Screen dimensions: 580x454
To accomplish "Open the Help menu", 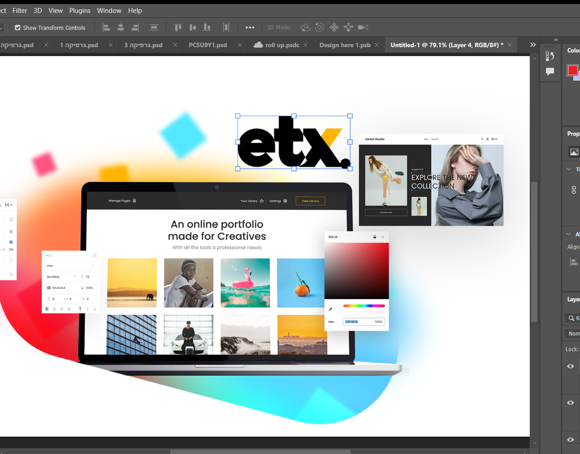I will [x=135, y=11].
